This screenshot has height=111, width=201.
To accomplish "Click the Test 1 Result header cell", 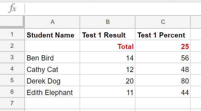I will click(x=107, y=34).
